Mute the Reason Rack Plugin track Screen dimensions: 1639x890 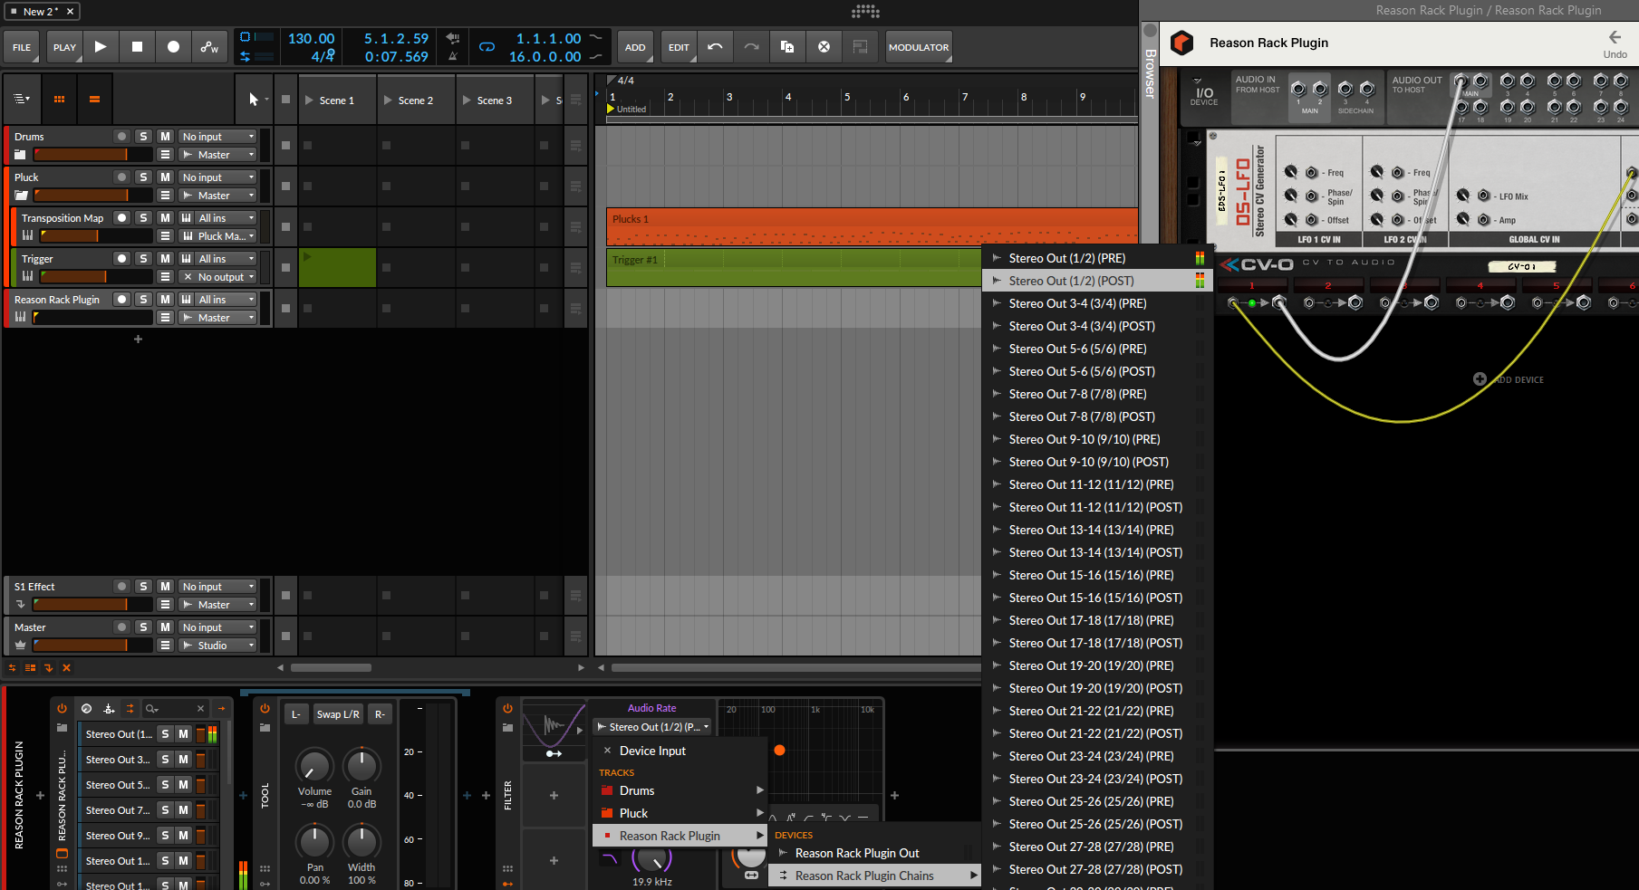click(165, 300)
